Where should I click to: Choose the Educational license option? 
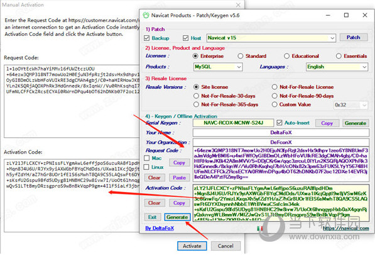pos(286,56)
